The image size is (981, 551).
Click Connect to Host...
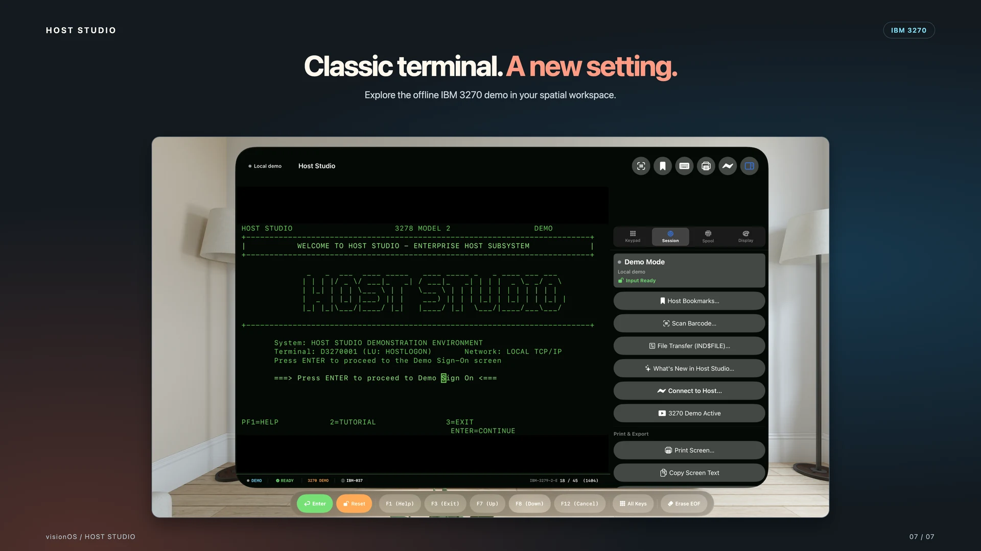point(689,391)
